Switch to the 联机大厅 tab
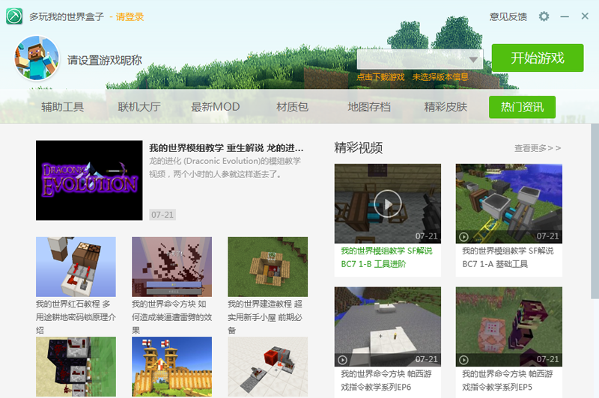This screenshot has height=398, width=599. point(139,107)
